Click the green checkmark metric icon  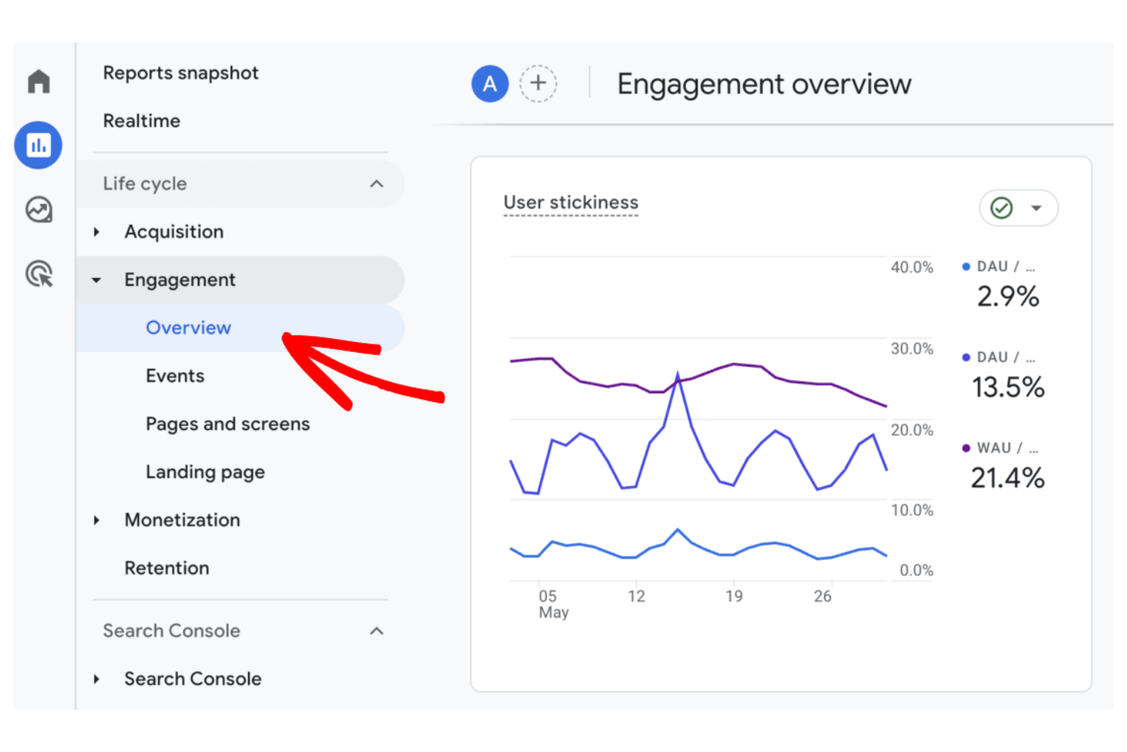pos(1002,207)
